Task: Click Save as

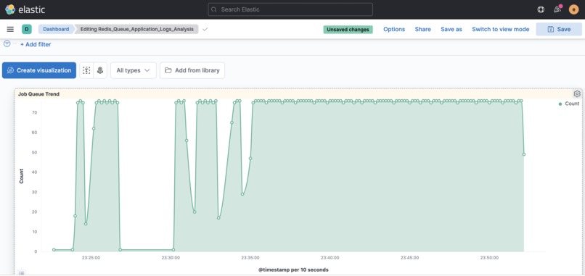Action: pos(451,29)
